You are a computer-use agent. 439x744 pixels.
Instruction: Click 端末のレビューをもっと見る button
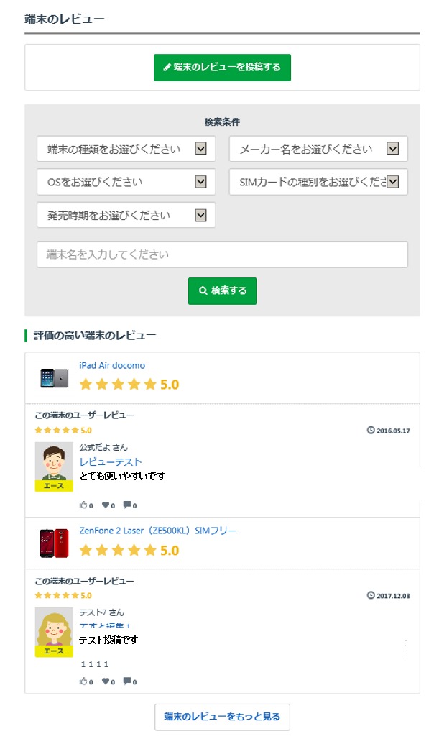click(222, 717)
